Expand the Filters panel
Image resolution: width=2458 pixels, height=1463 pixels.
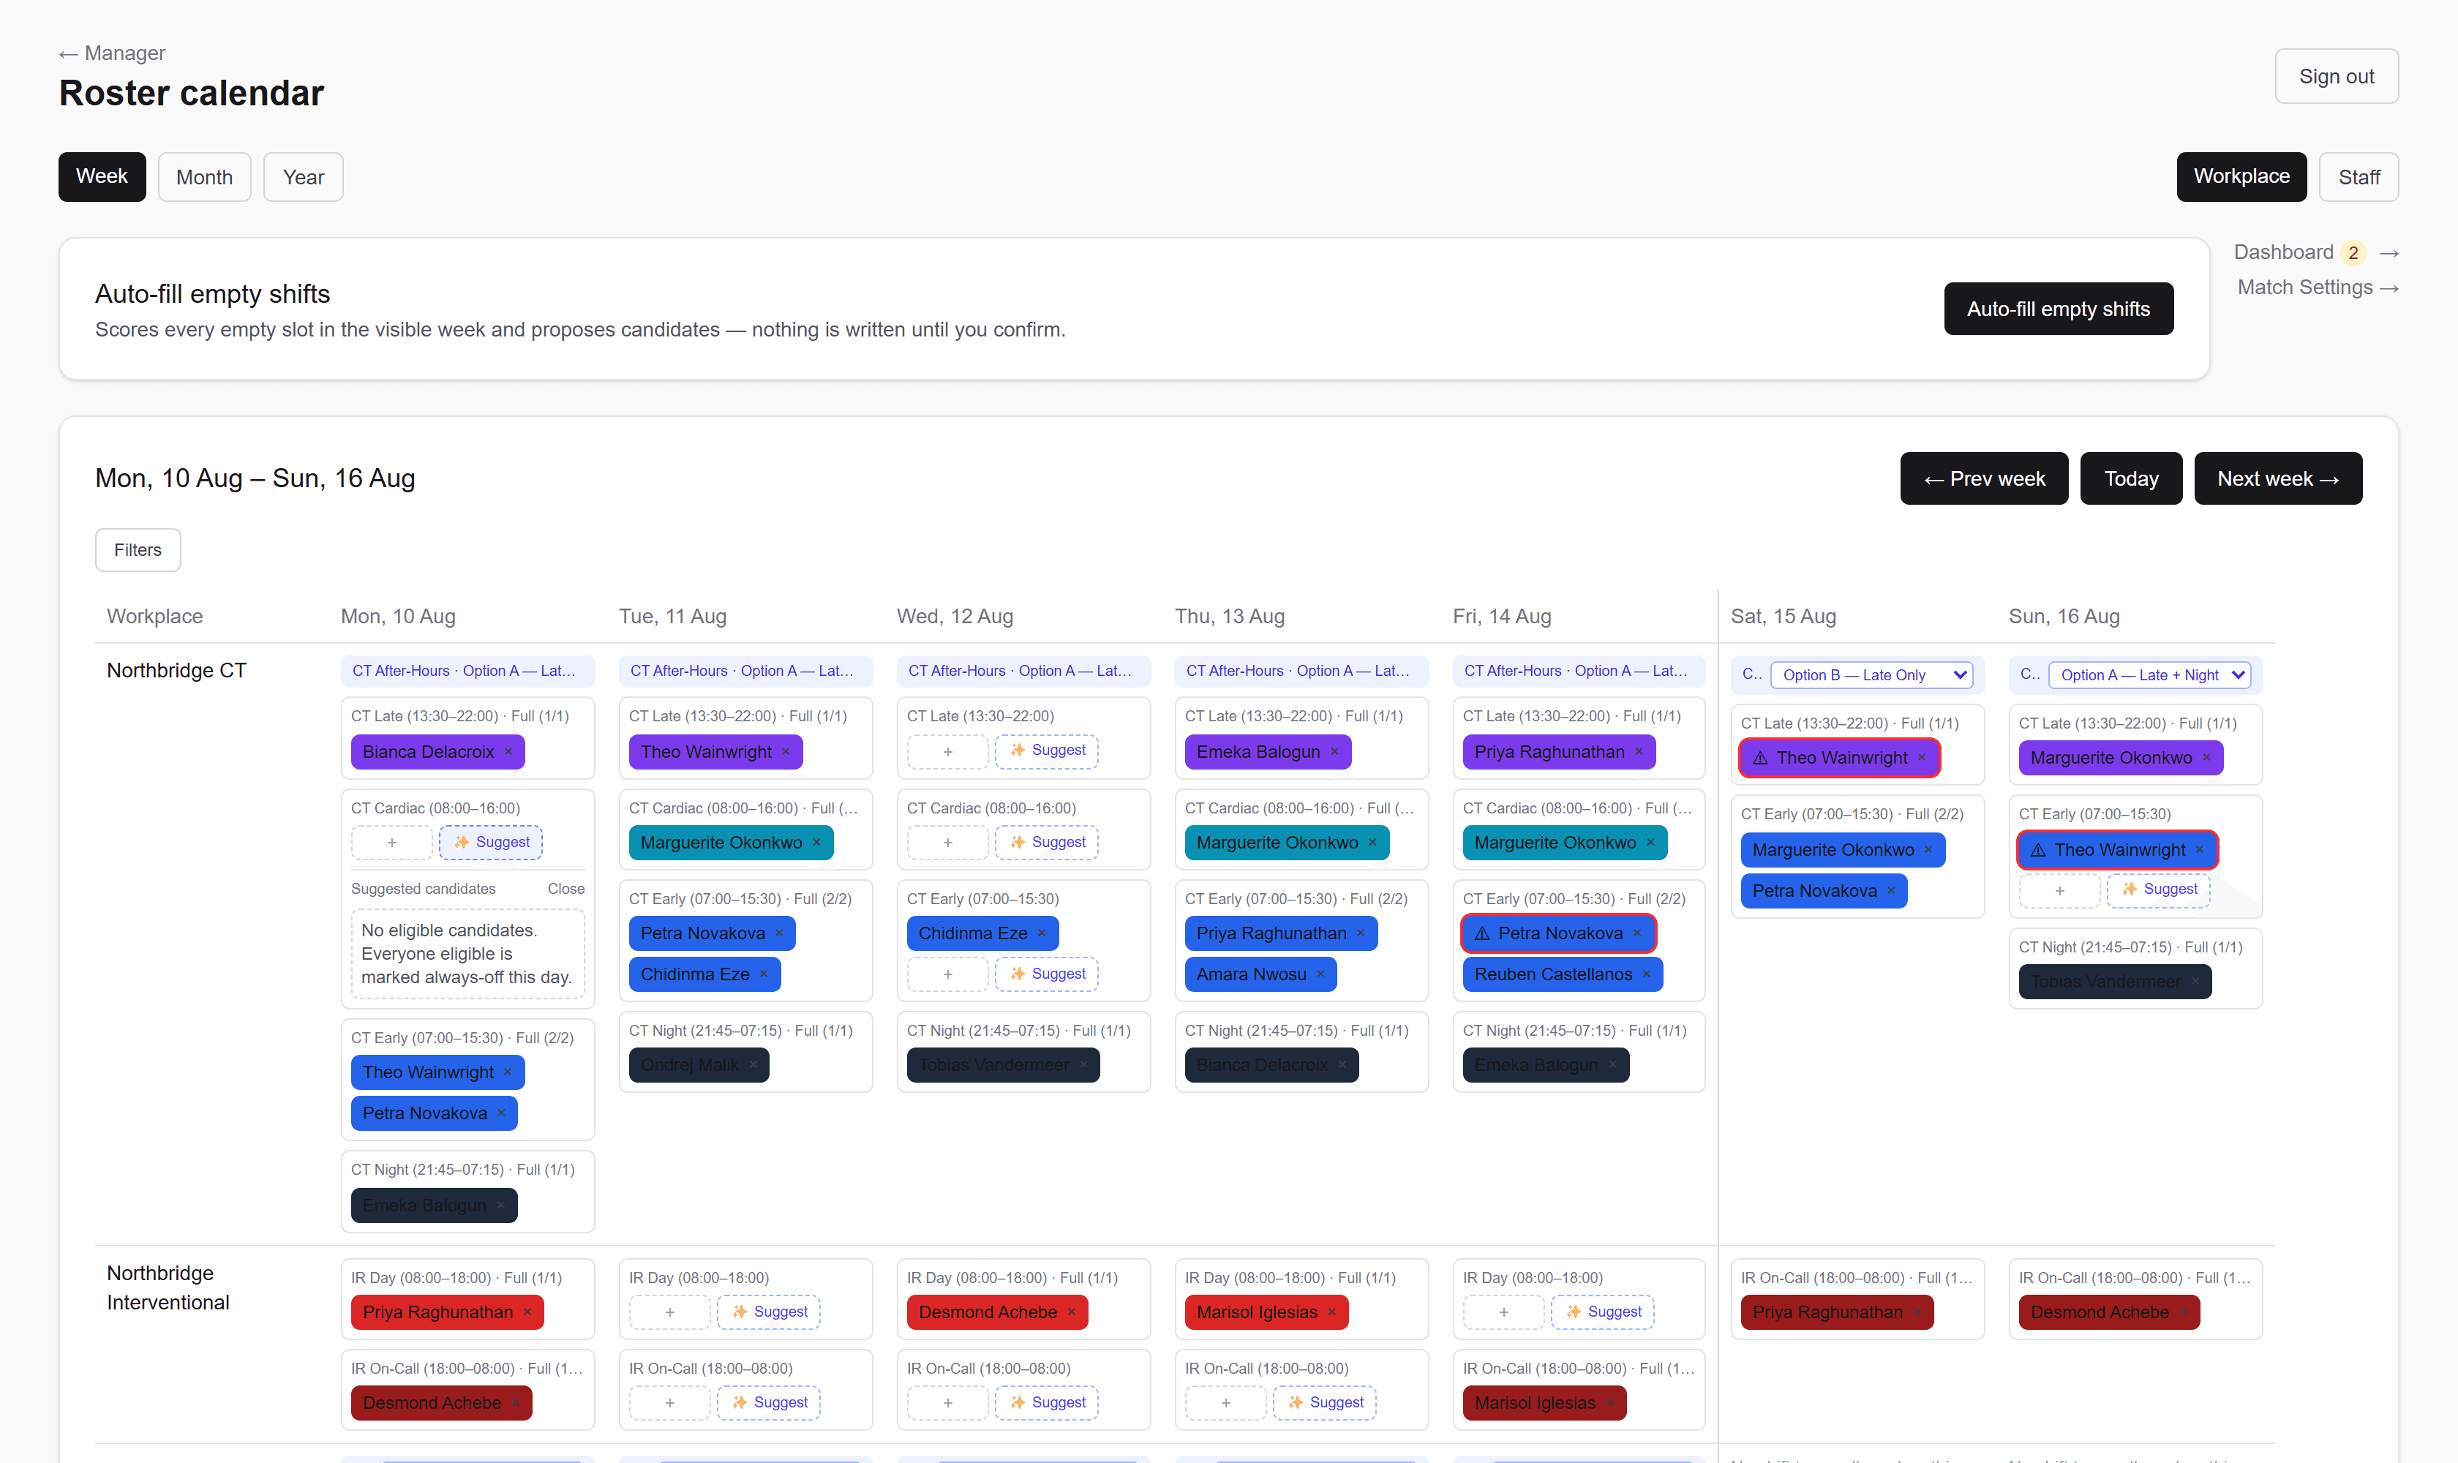tap(138, 550)
